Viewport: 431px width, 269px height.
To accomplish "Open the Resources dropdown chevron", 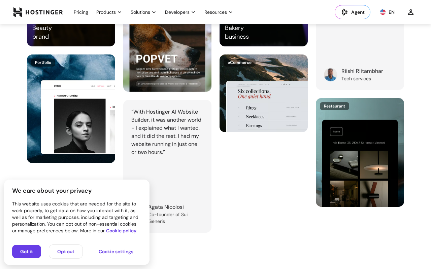I will pos(231,12).
